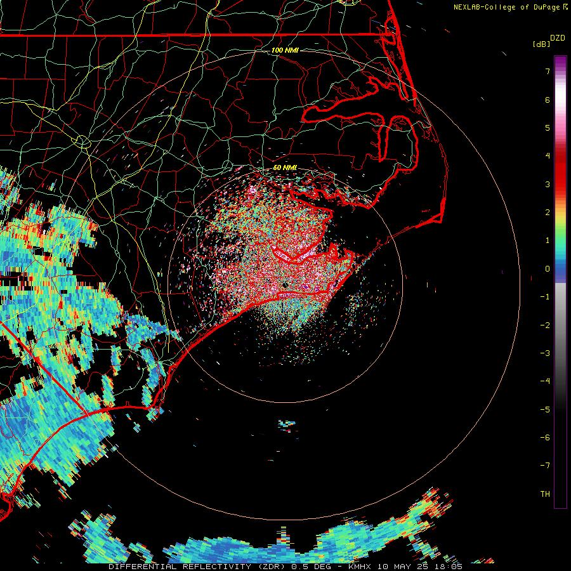The width and height of the screenshot is (571, 571).
Task: Select the 4 dB scale label
Action: click(x=548, y=156)
